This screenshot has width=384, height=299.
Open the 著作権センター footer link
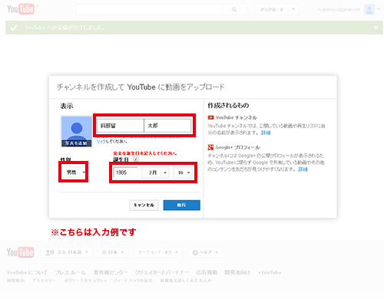point(111,272)
